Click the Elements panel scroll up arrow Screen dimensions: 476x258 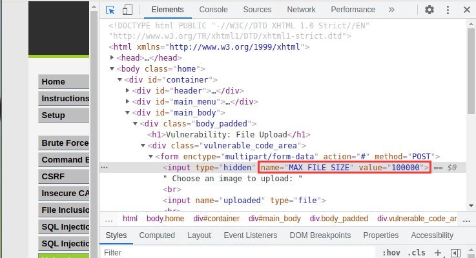point(471,24)
